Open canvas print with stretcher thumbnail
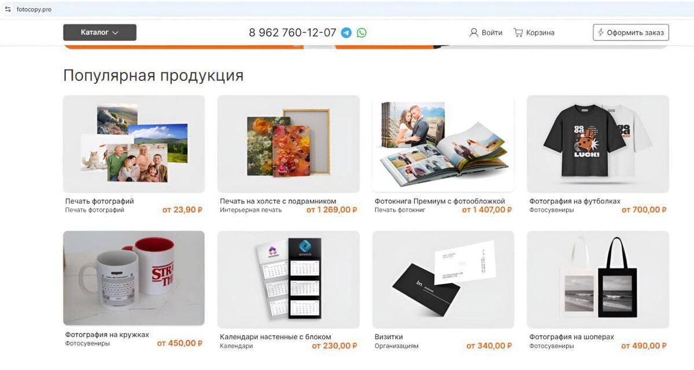 click(x=289, y=144)
